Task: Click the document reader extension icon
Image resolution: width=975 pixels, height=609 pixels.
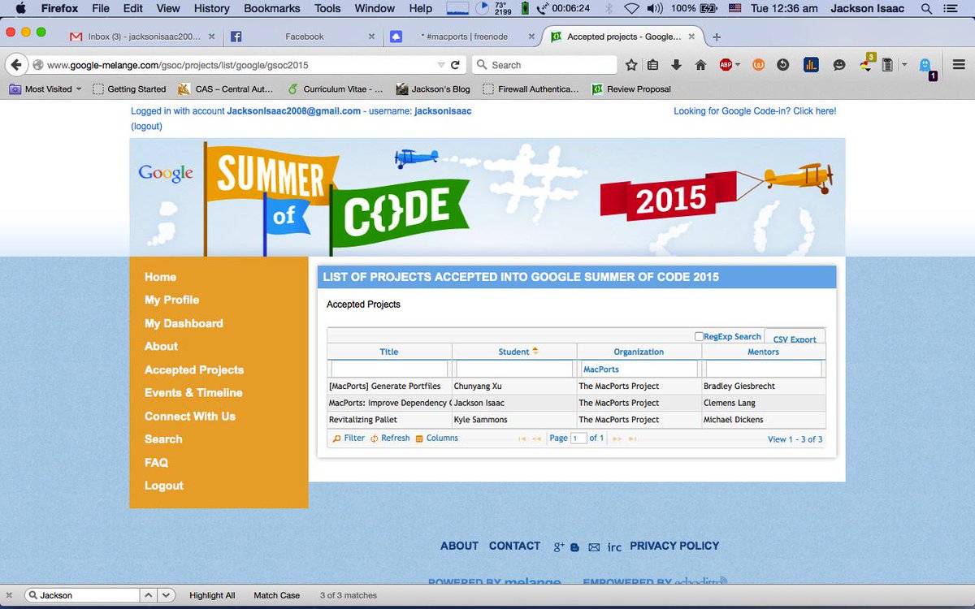Action: click(x=888, y=65)
